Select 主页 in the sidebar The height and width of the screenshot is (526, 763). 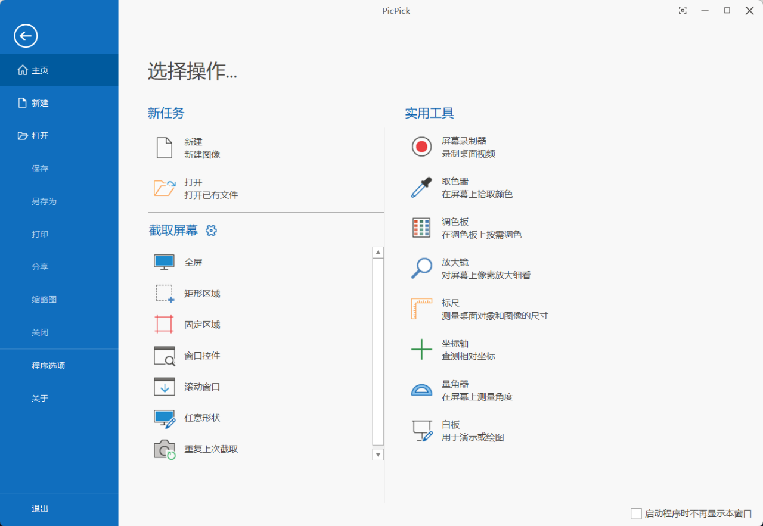click(59, 70)
